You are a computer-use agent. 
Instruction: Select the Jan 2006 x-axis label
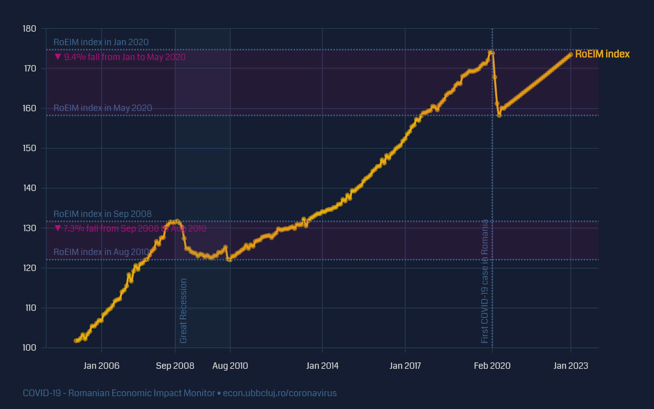pyautogui.click(x=101, y=366)
